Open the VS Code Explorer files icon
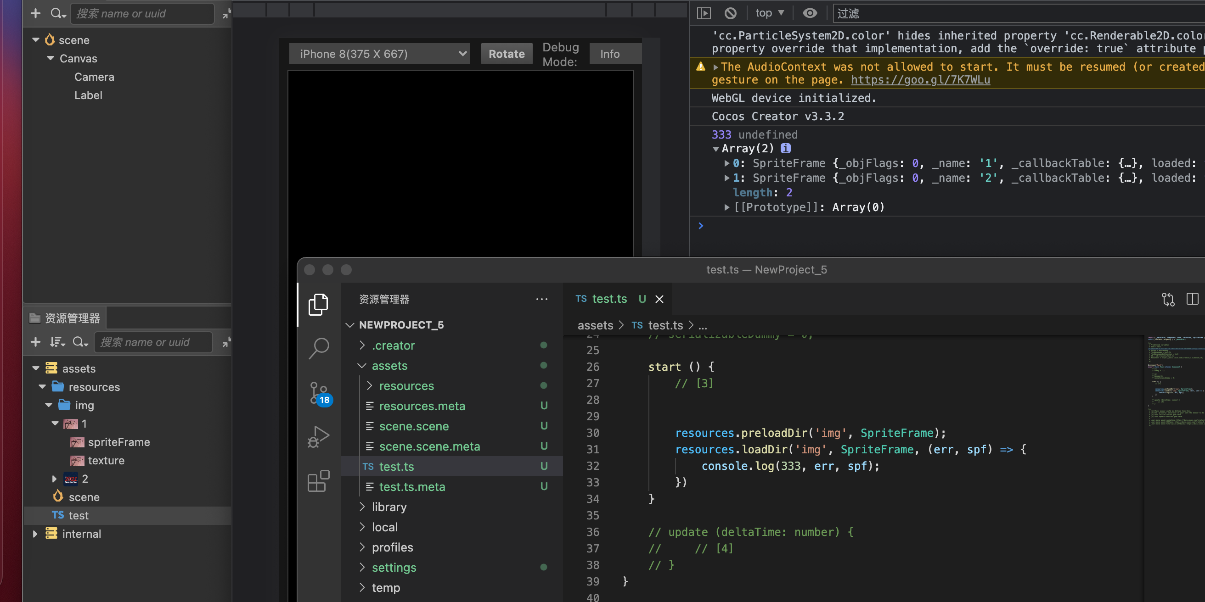 click(x=318, y=304)
